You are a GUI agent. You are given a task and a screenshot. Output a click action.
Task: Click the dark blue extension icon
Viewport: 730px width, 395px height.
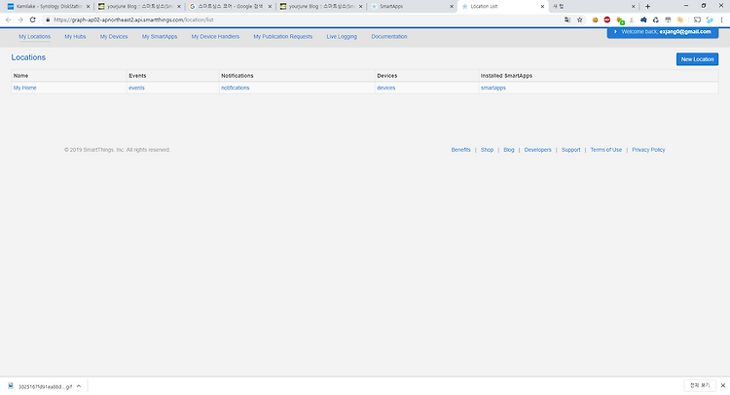point(643,20)
